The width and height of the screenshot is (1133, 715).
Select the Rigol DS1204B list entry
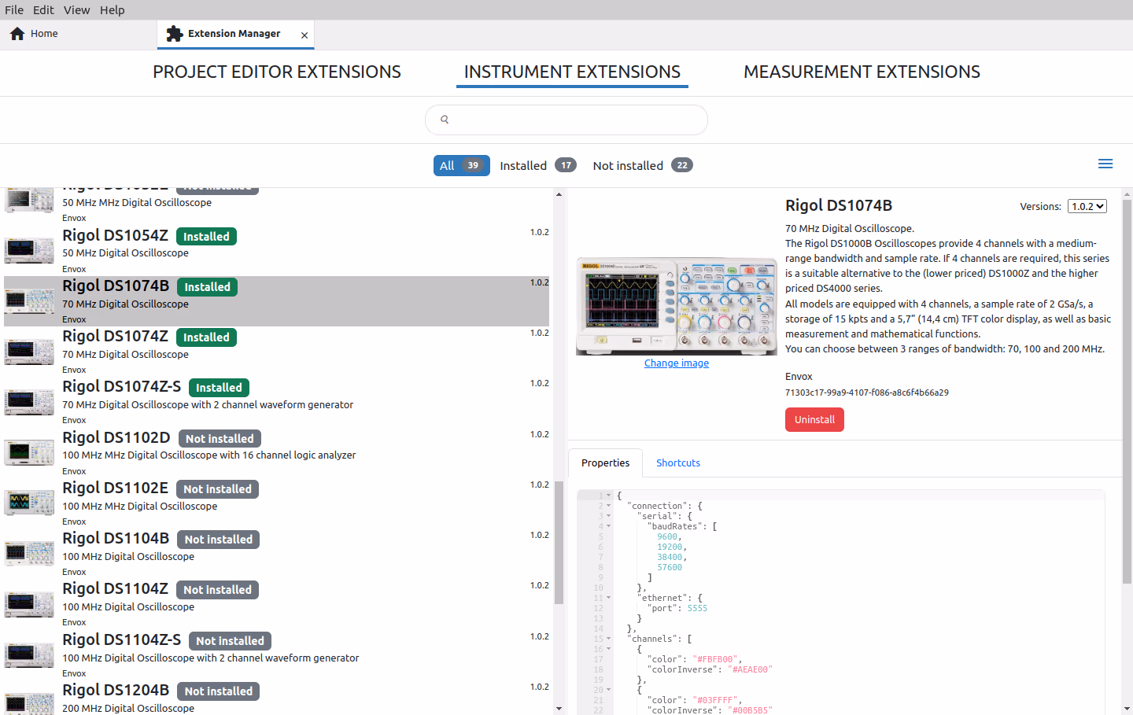[x=276, y=698]
